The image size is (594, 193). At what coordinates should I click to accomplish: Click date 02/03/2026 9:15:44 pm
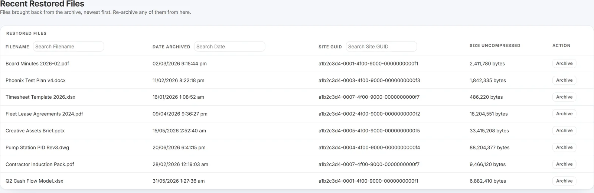(x=180, y=64)
